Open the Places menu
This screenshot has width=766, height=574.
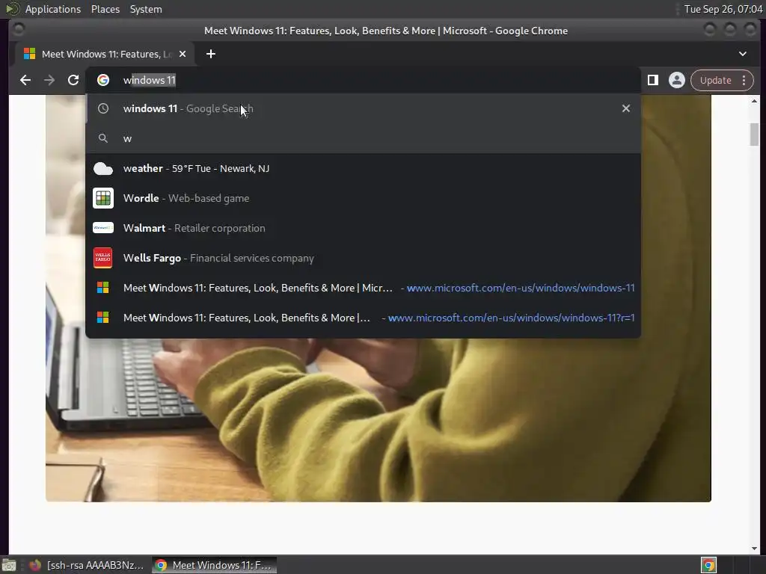[x=105, y=9]
